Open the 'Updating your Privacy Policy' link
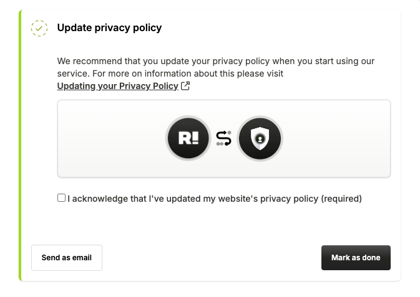The width and height of the screenshot is (420, 297). coord(117,86)
